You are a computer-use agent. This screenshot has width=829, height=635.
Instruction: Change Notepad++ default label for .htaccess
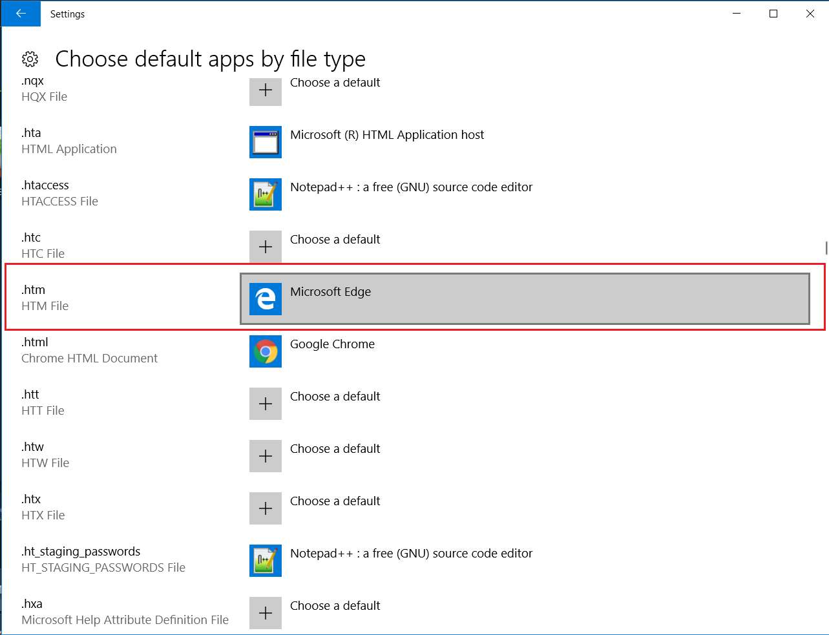(412, 187)
